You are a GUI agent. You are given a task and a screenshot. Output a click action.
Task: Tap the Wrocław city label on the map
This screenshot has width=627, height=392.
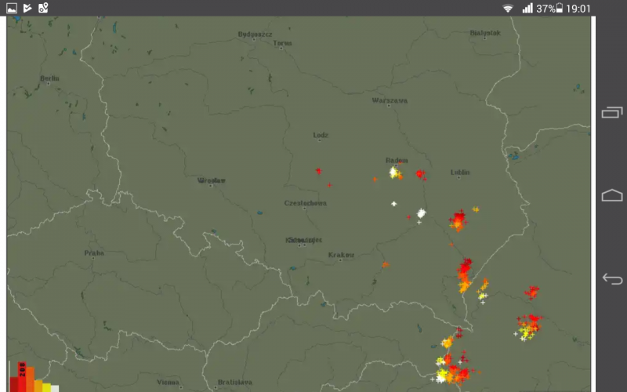tap(212, 181)
